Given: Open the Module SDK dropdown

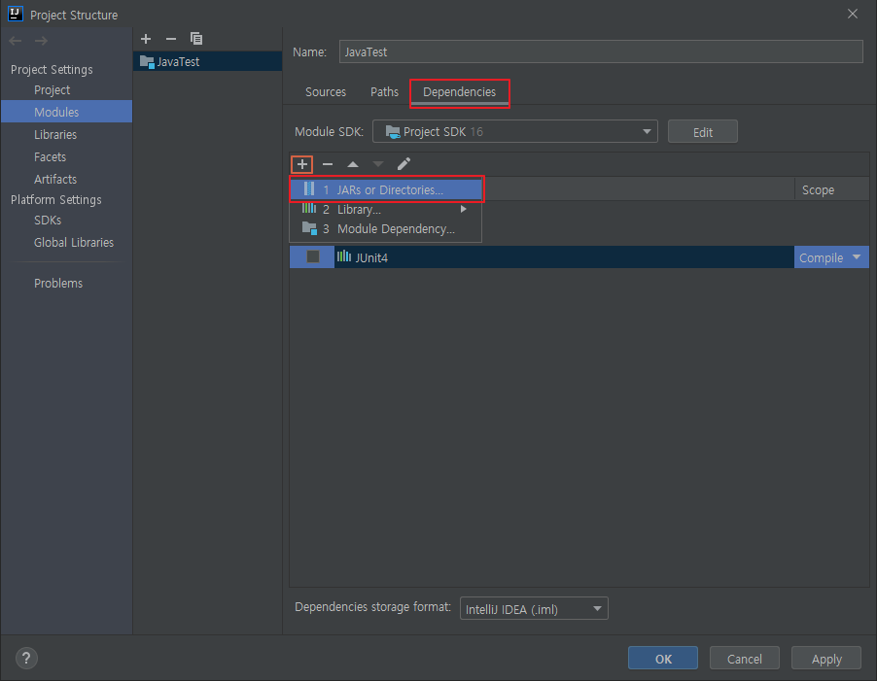Looking at the screenshot, I should [515, 132].
